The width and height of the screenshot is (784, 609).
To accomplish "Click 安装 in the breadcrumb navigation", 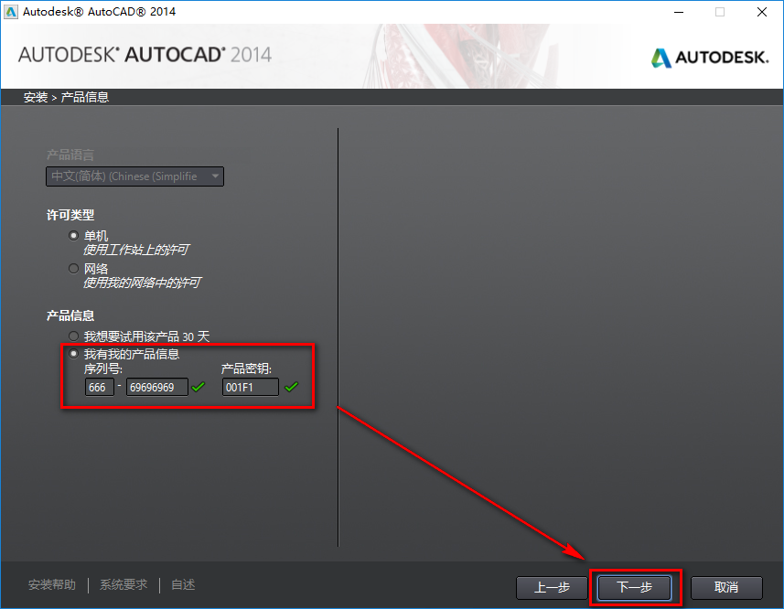I will pyautogui.click(x=35, y=96).
